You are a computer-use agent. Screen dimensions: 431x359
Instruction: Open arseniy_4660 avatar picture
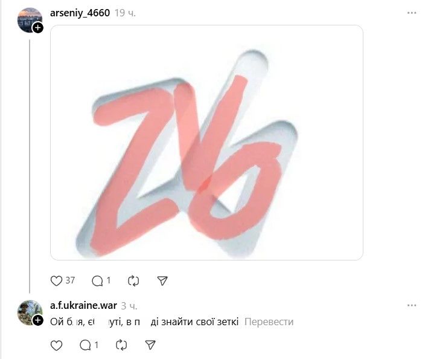tap(30, 20)
